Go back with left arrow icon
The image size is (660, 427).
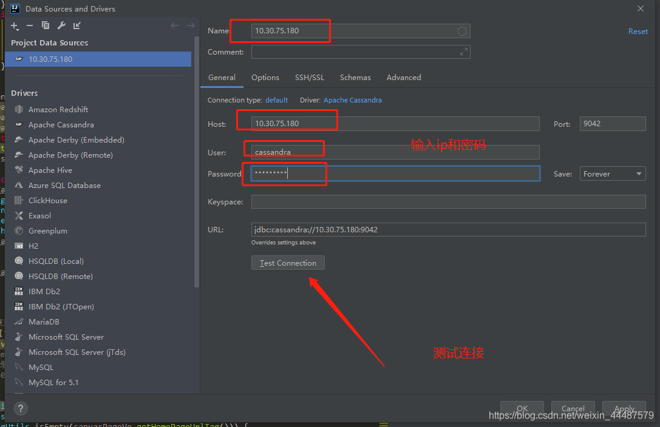[175, 25]
